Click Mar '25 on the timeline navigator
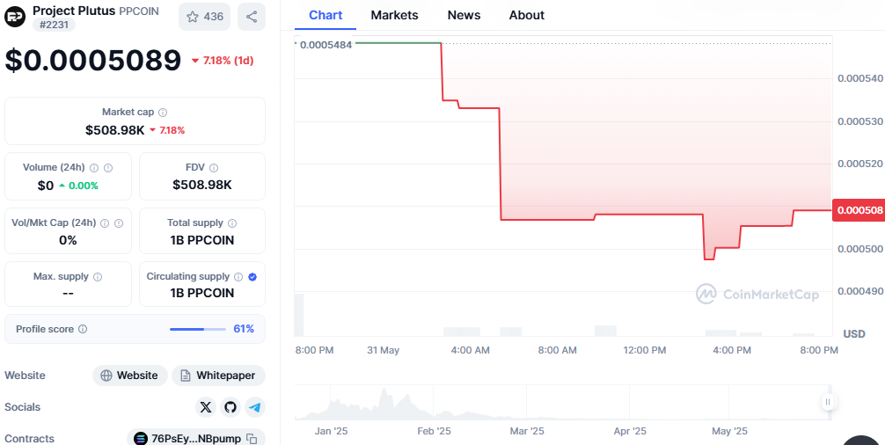The image size is (885, 445). [527, 432]
